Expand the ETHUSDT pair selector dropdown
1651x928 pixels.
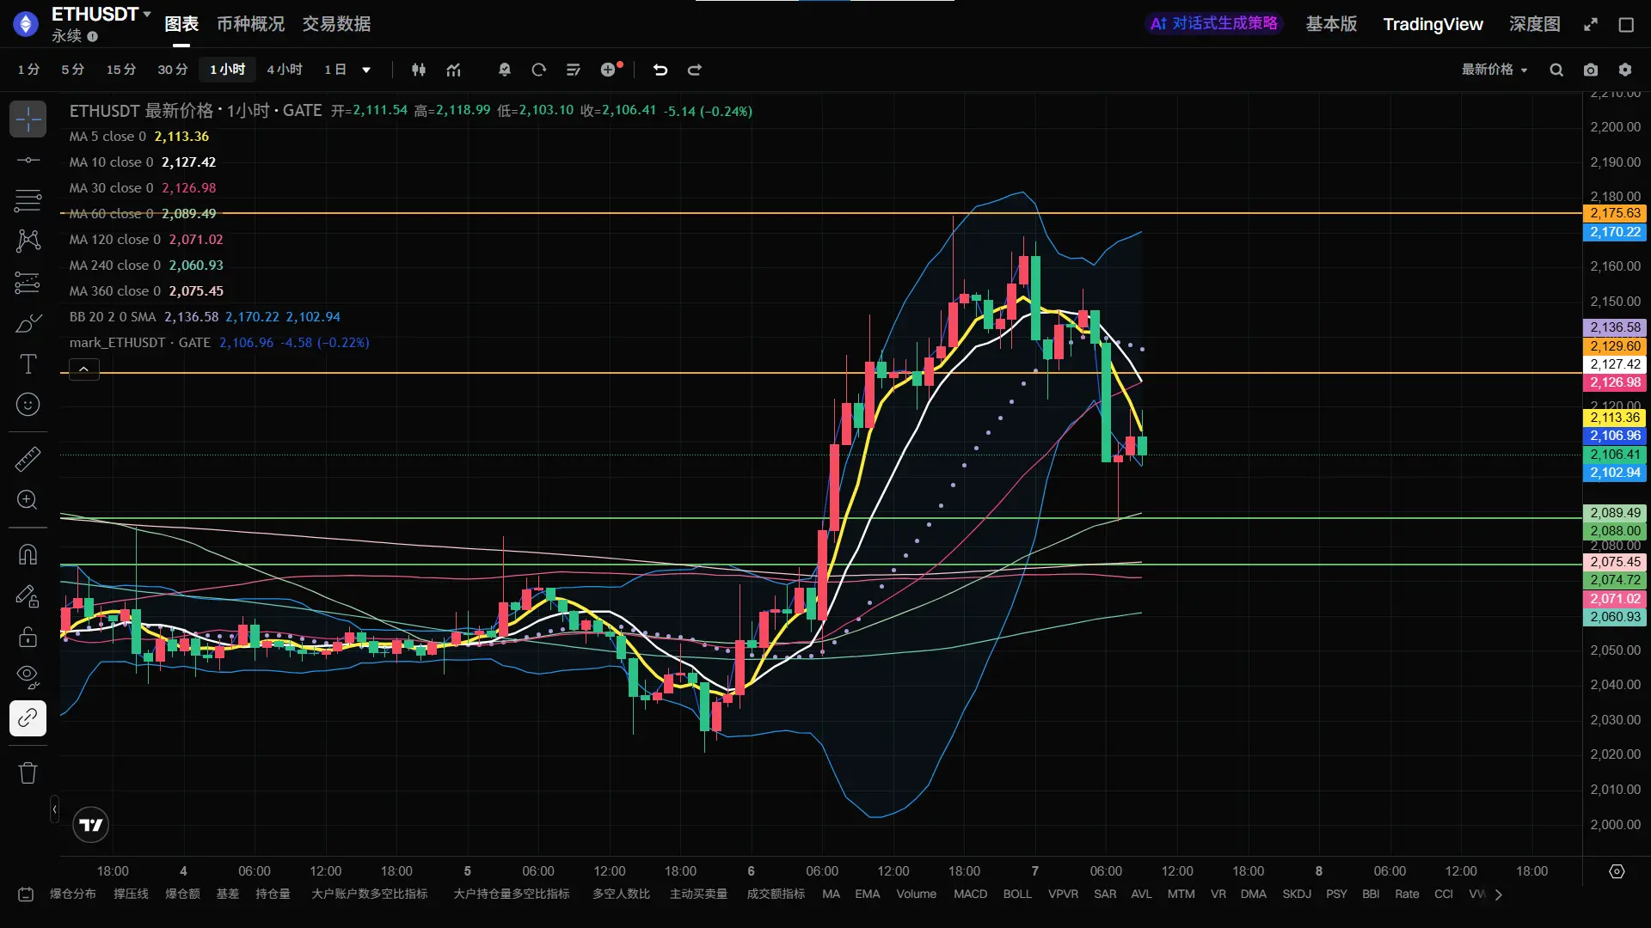pos(147,14)
